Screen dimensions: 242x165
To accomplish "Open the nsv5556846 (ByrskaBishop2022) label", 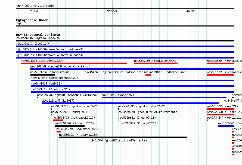I will [x=40, y=38].
